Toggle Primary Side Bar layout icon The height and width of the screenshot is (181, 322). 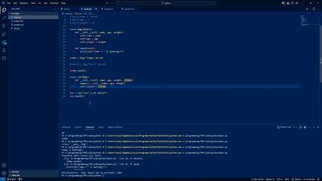pos(283,3)
